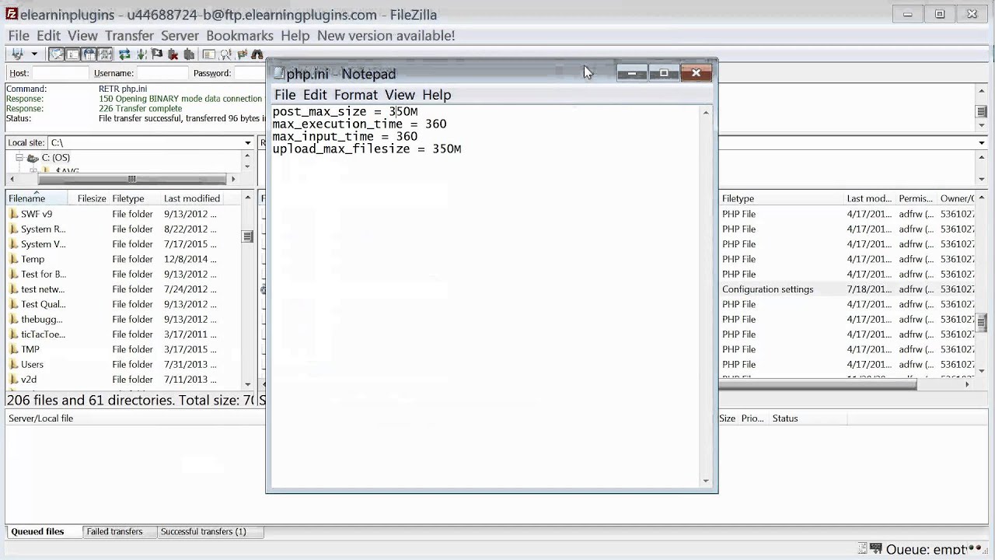
Task: Click into the Host input field
Action: pyautogui.click(x=60, y=73)
